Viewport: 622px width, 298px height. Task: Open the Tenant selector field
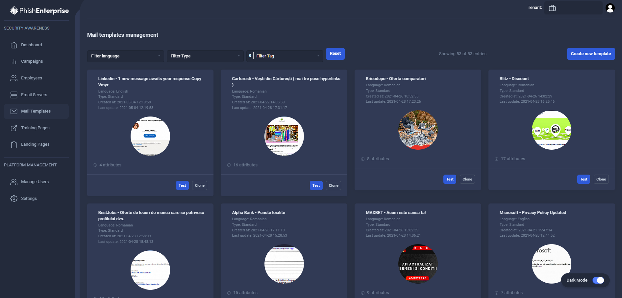[573, 8]
